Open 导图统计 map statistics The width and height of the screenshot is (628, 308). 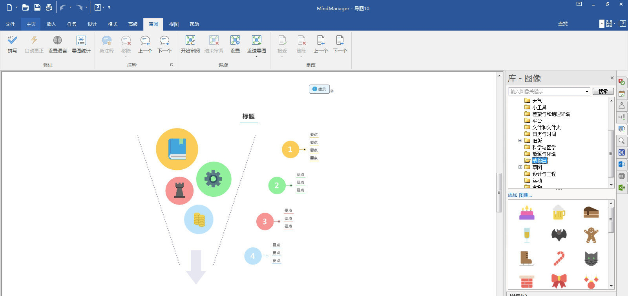pyautogui.click(x=81, y=44)
